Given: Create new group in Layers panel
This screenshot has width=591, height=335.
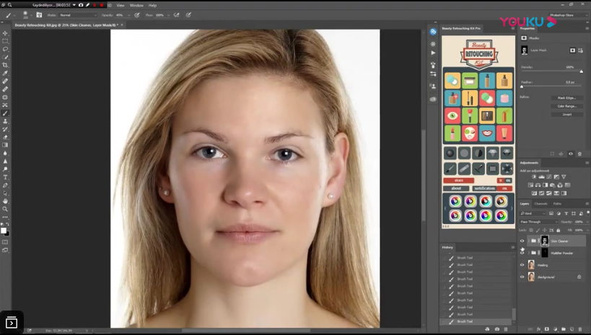Looking at the screenshot, I should tap(564, 329).
